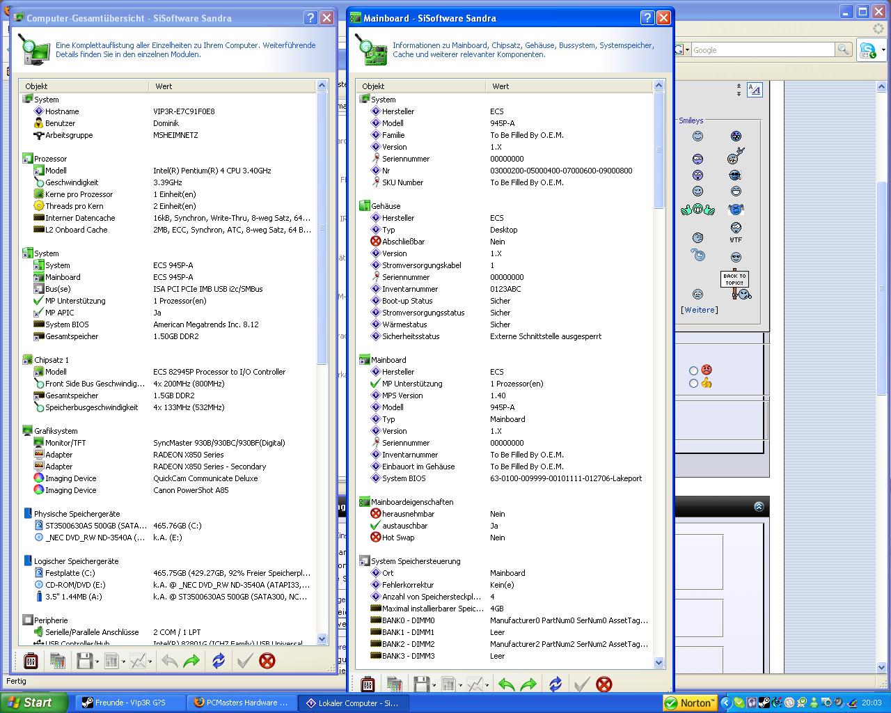The image size is (891, 713).
Task: Click the chart icon in Computer-Gesamtübersicht toolbar
Action: 138,661
